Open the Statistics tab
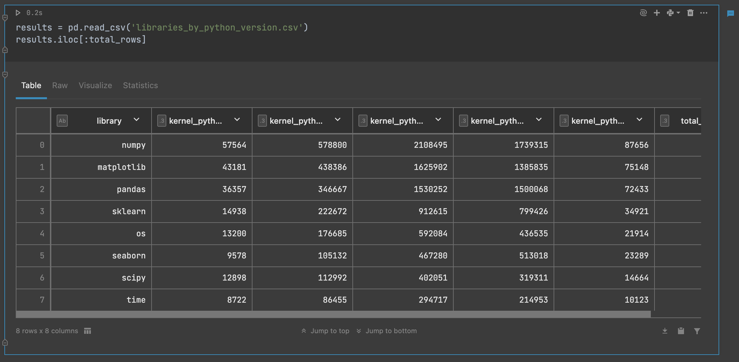 pyautogui.click(x=140, y=85)
